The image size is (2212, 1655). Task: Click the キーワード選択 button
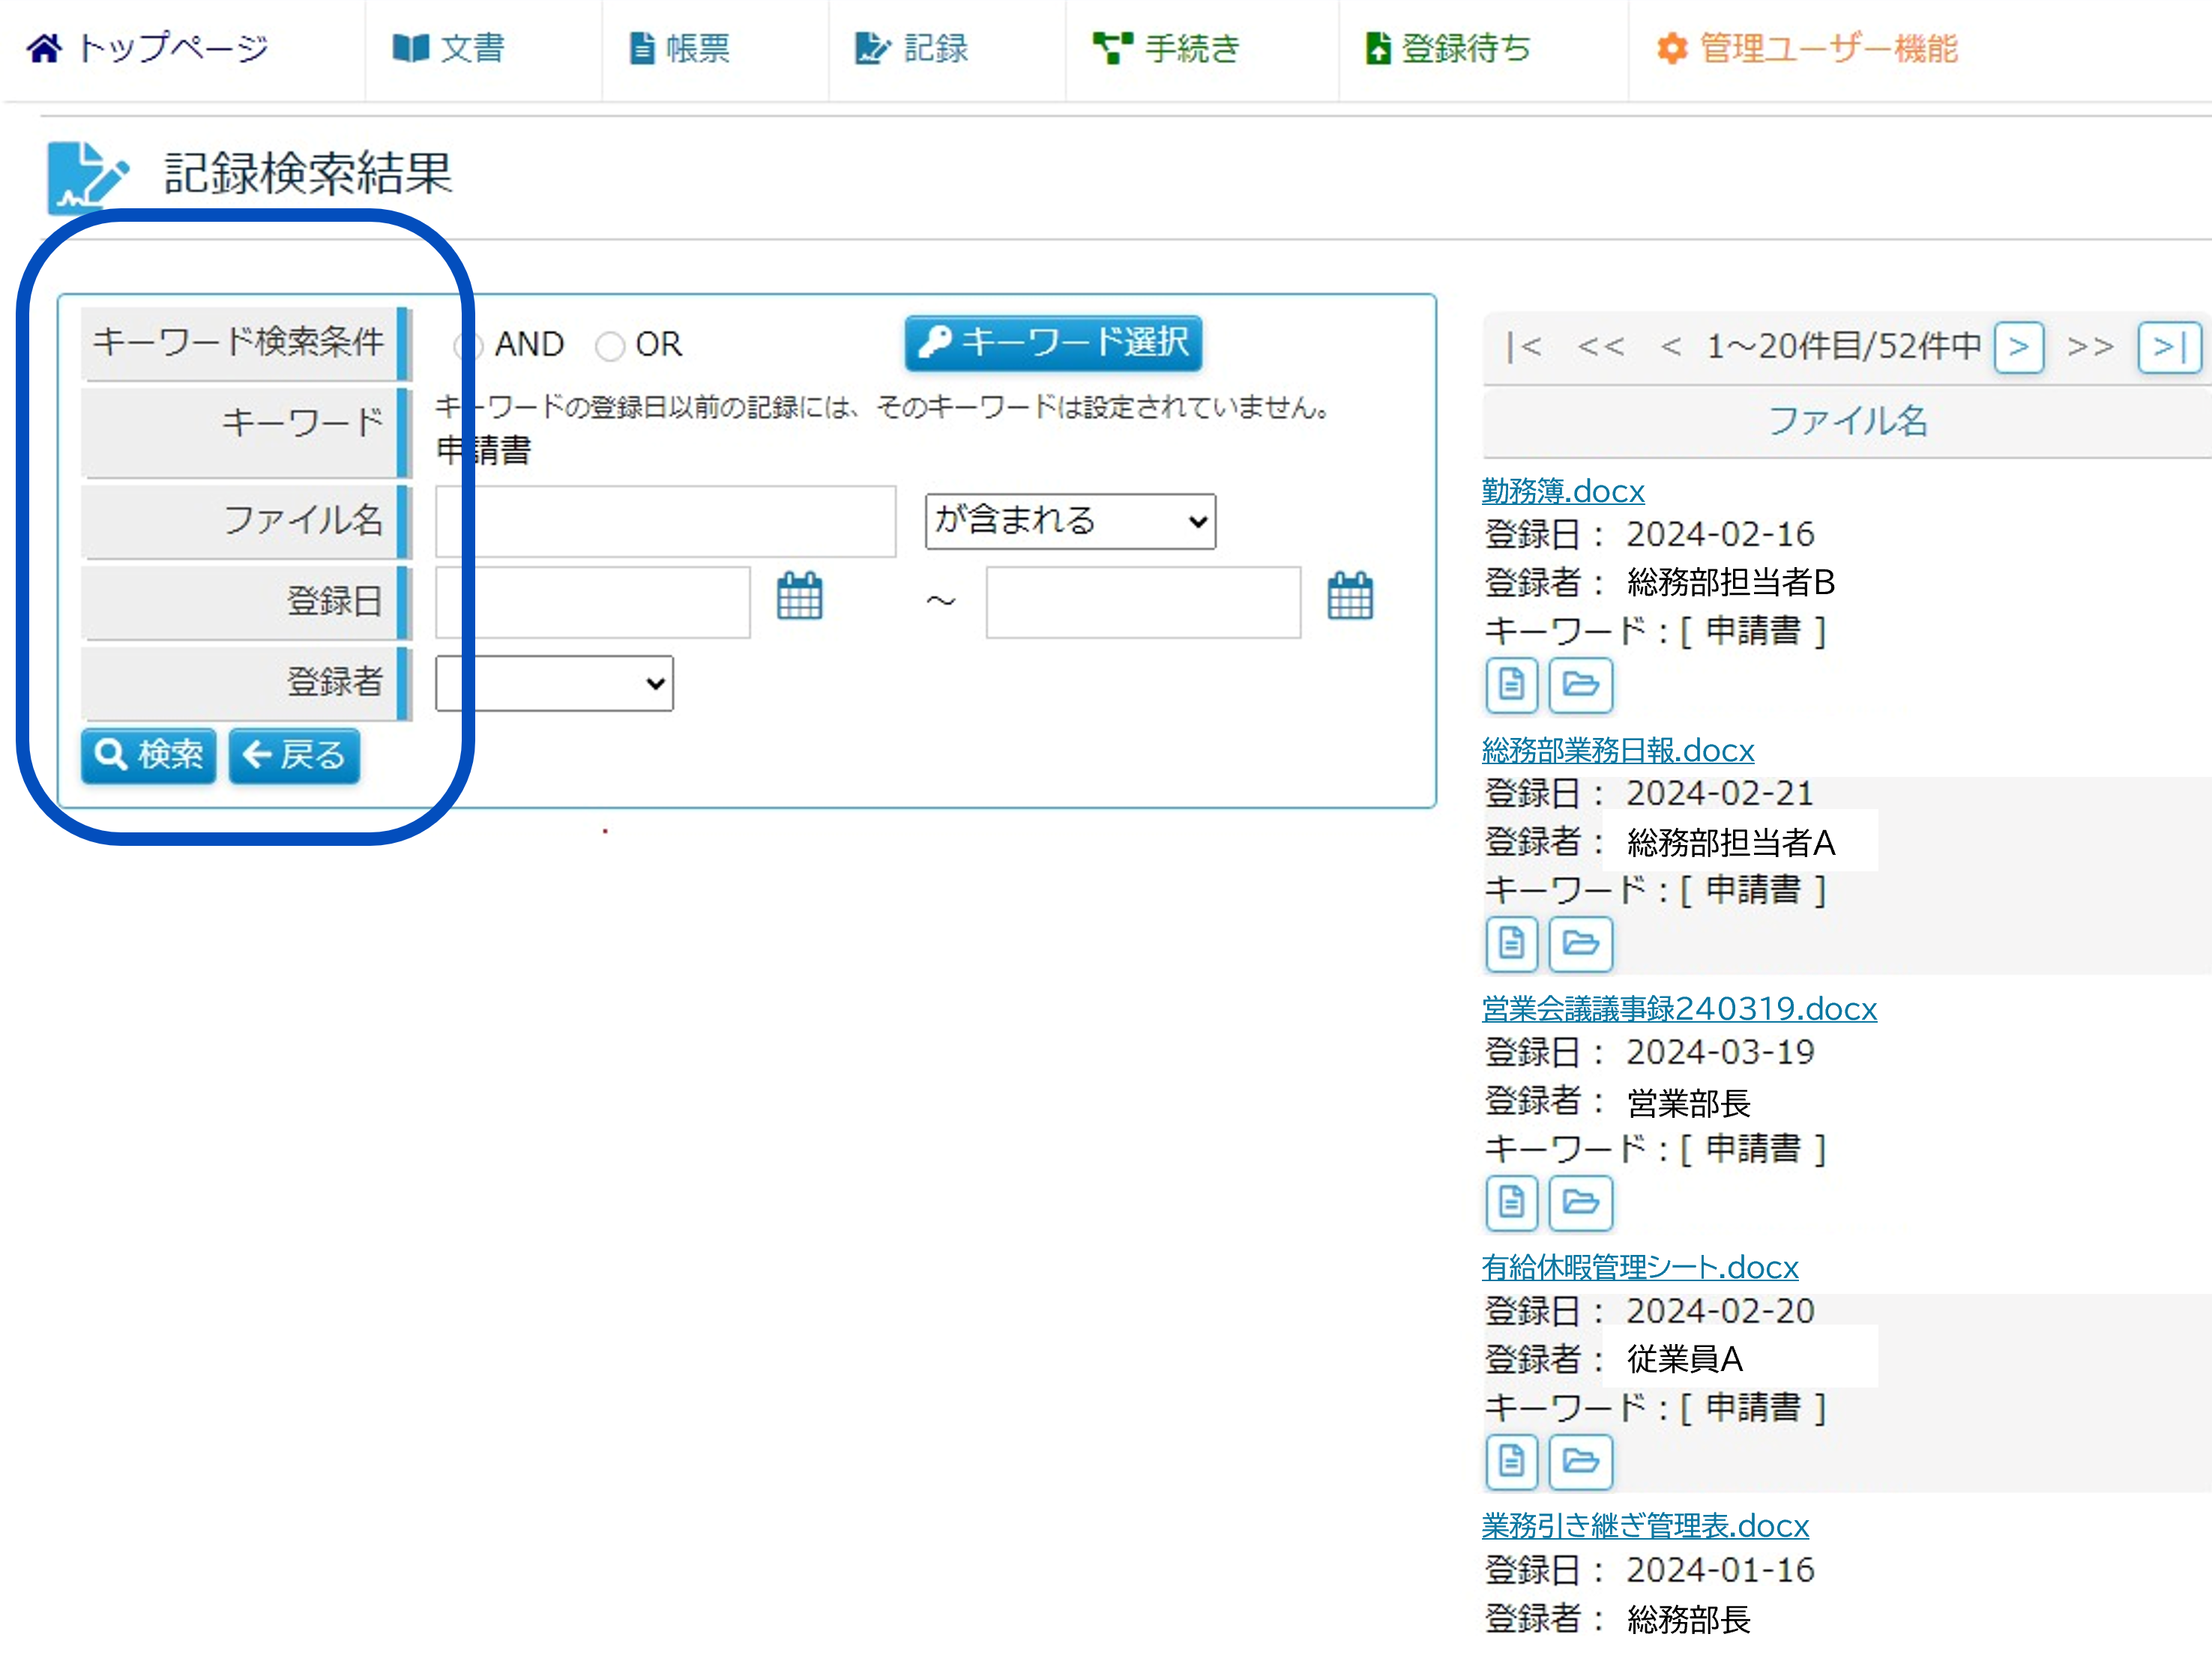[1053, 343]
